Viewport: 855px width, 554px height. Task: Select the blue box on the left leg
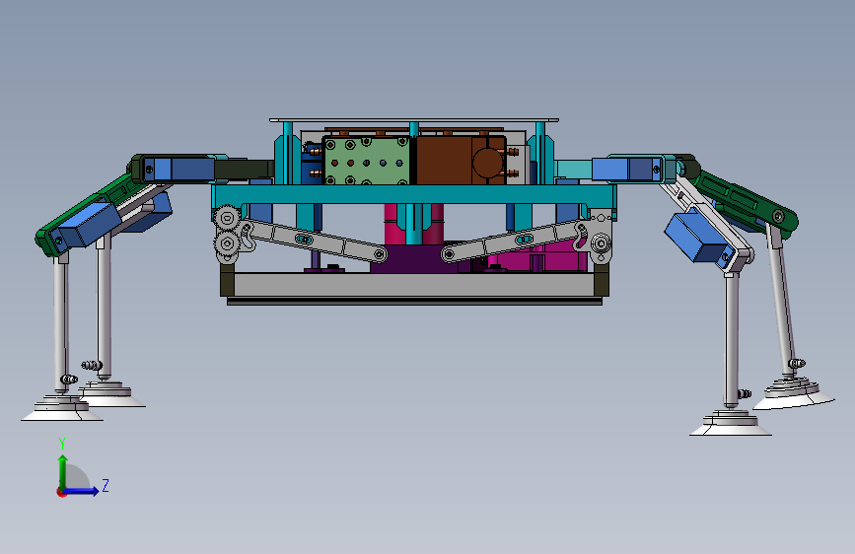point(90,224)
